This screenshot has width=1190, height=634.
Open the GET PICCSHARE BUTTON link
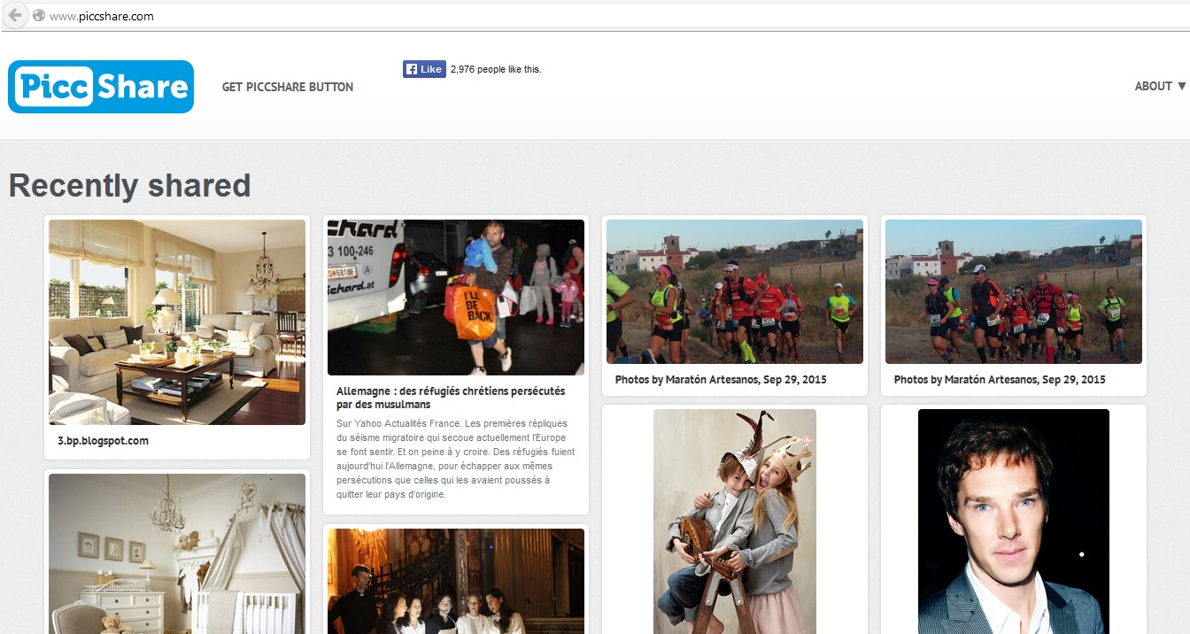[288, 87]
